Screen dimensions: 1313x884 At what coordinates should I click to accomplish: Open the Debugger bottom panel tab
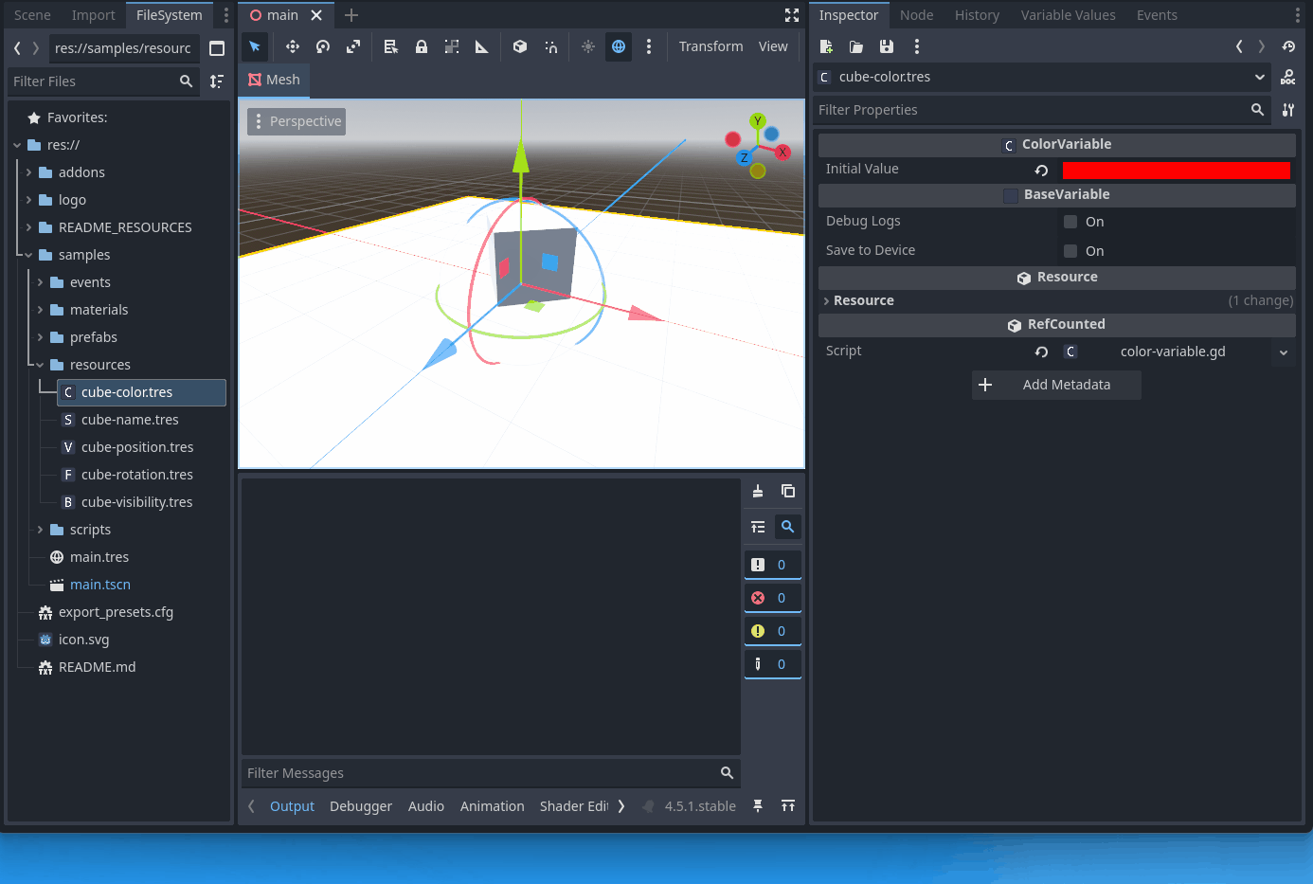point(360,806)
